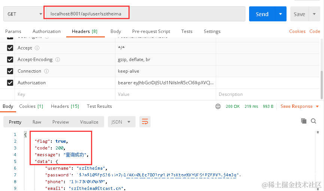
Task: Click the "code": 200 line
Action: [50, 148]
